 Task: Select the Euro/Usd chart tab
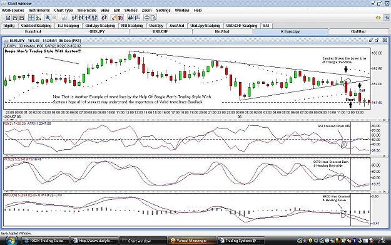(x=33, y=31)
